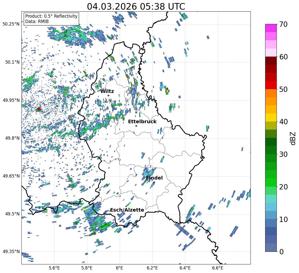Image resolution: width=299 pixels, height=273 pixels.
Task: Pick the dark maroon swatch just below 60
Action: [x=271, y=61]
